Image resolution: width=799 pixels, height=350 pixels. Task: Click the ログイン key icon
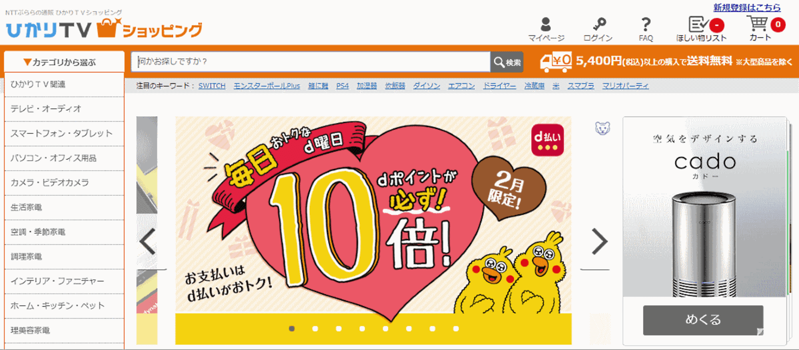[x=599, y=24]
